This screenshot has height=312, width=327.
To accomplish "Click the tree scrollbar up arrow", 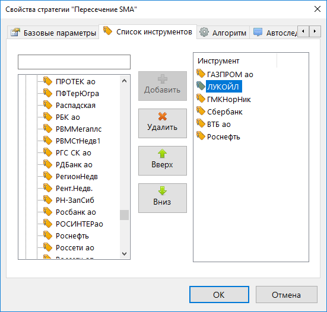I will [124, 81].
